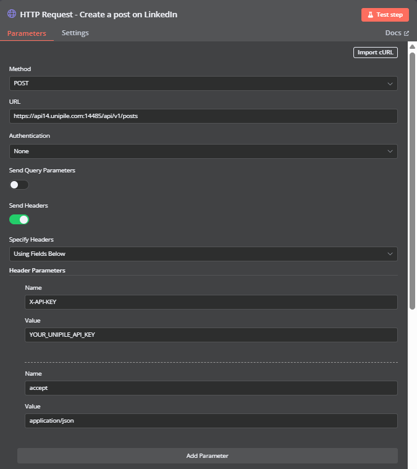Click the application/json value field
This screenshot has height=469, width=417.
[x=211, y=421]
